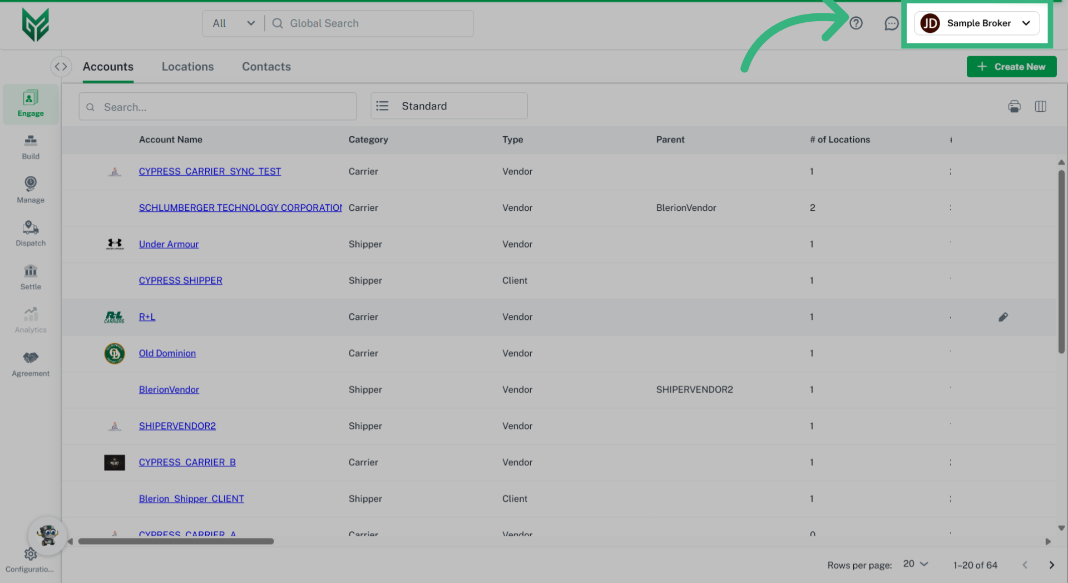Screen dimensions: 1068x583
Task: Switch to the Locations tab
Action: pos(187,67)
